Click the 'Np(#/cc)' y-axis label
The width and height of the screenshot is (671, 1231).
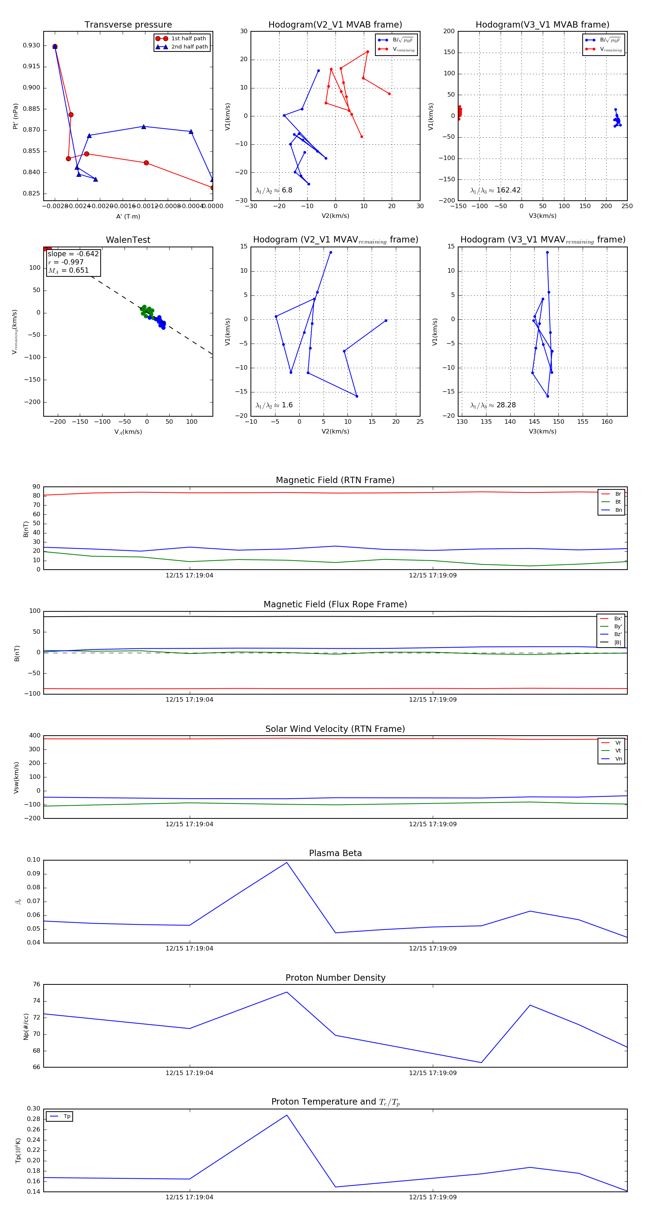click(x=26, y=1027)
